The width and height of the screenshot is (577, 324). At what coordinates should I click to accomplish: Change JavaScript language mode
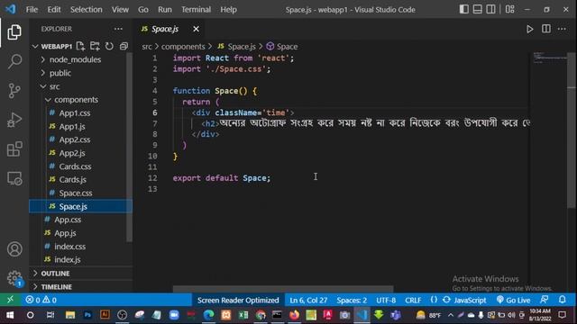(470, 300)
